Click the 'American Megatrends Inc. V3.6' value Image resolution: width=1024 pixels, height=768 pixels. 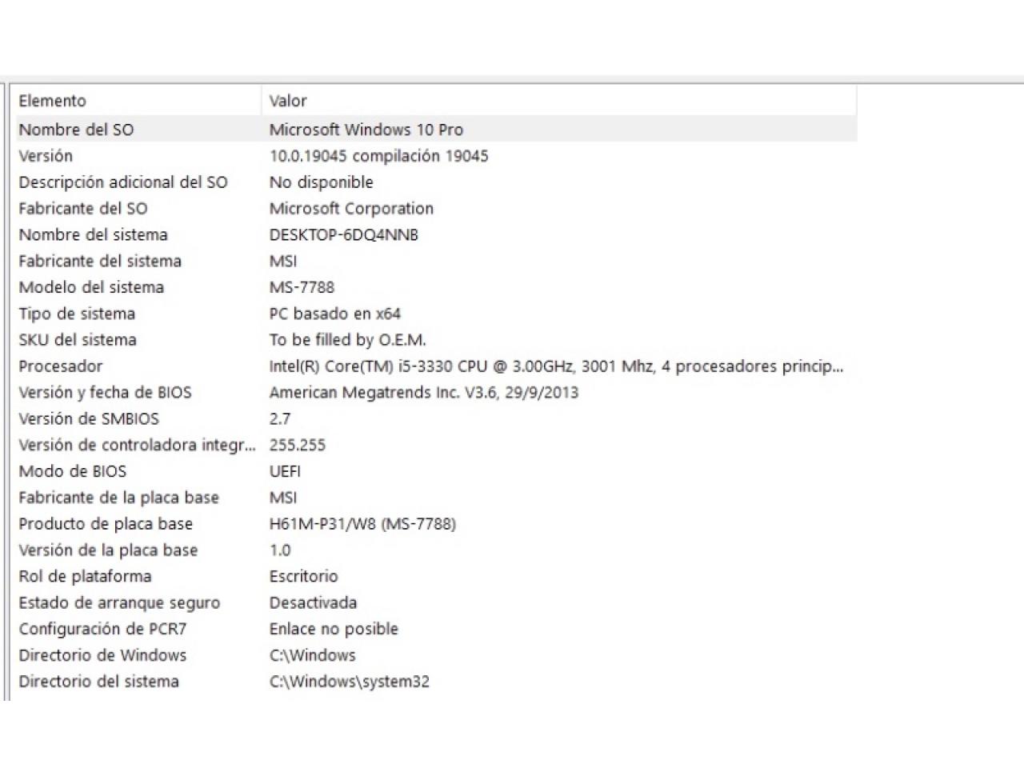coord(423,393)
